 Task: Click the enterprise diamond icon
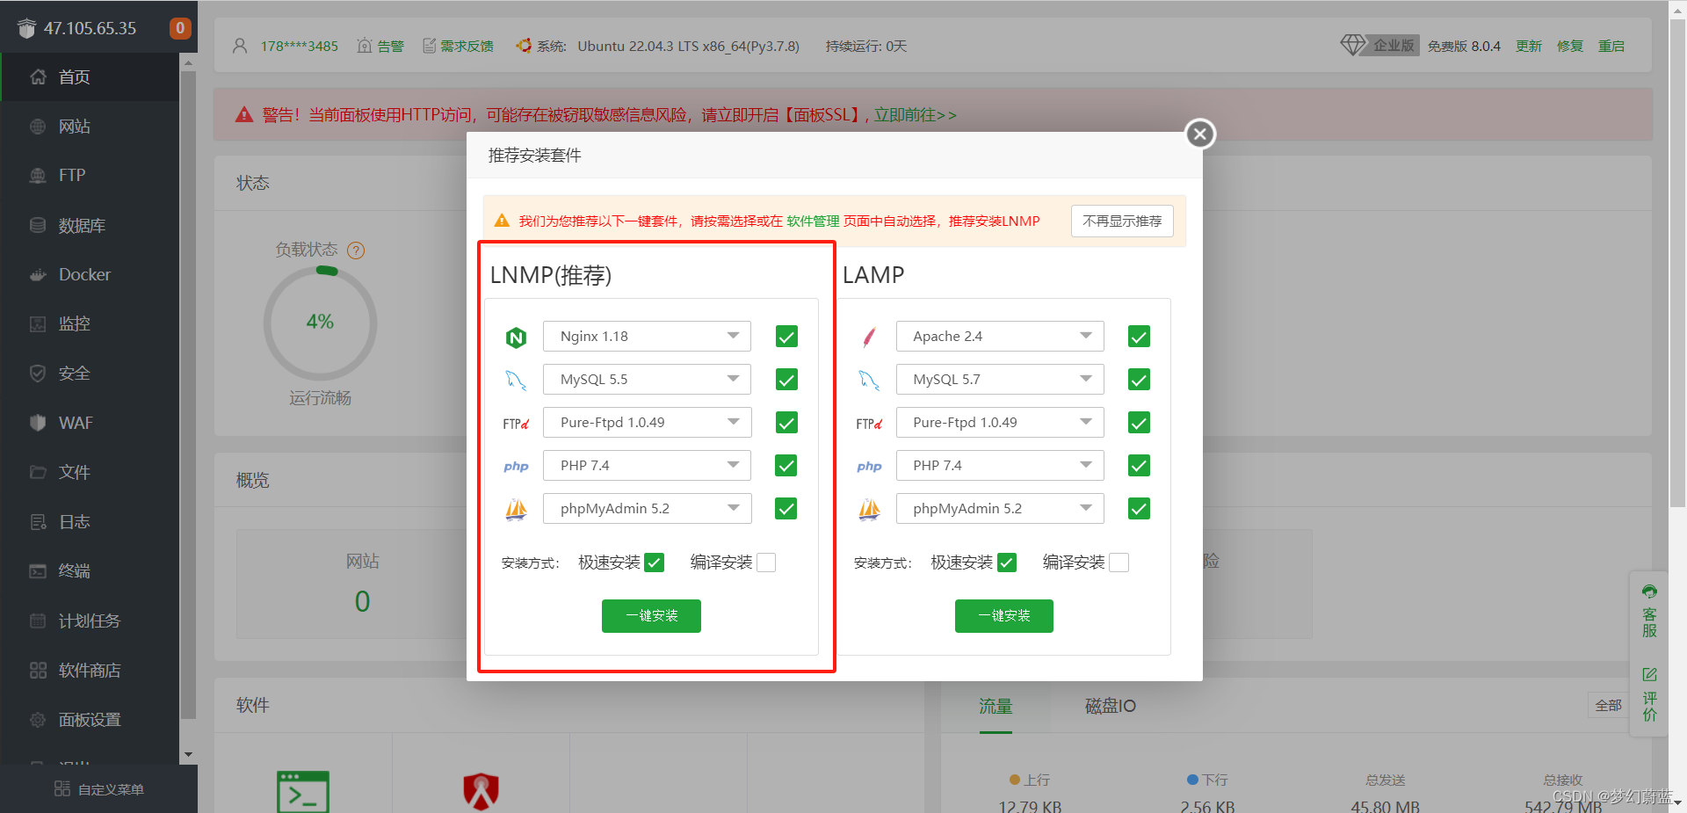click(x=1353, y=44)
